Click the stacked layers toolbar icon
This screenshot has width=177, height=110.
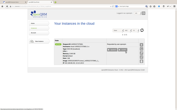[x=163, y=6]
